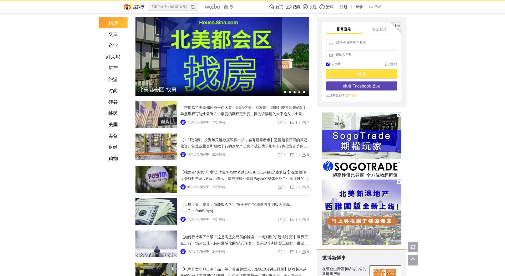Viewport: 505px width, 276px height.
Task: Comment on the 大摩美元 post
Action: (x=294, y=219)
